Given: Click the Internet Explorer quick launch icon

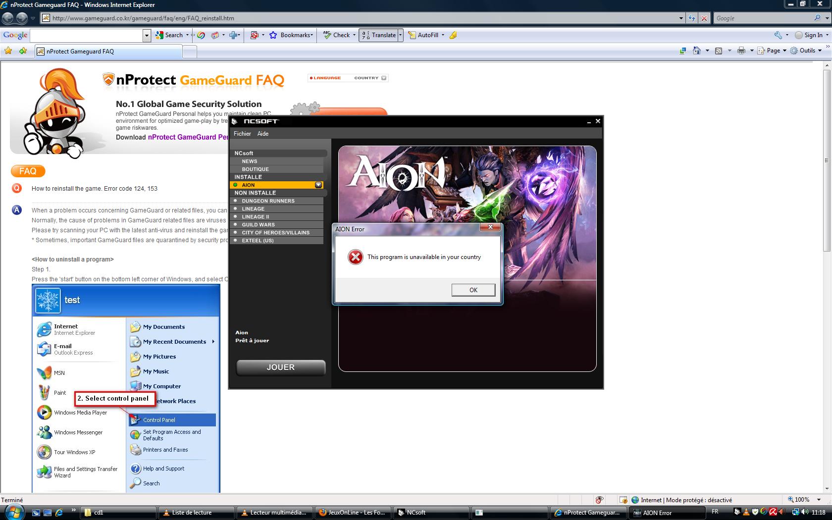Looking at the screenshot, I should coord(59,513).
